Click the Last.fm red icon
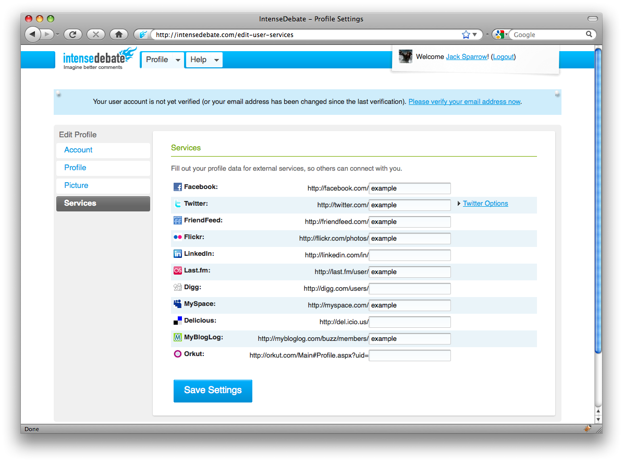 point(177,270)
